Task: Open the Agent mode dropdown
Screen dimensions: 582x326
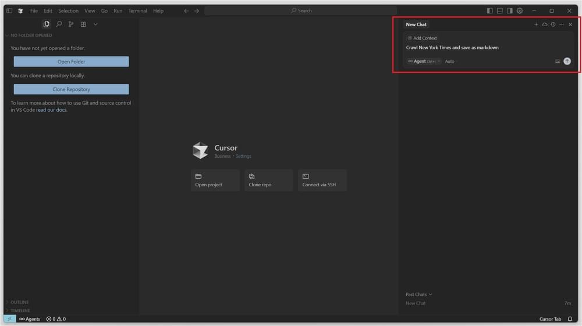Action: point(424,61)
